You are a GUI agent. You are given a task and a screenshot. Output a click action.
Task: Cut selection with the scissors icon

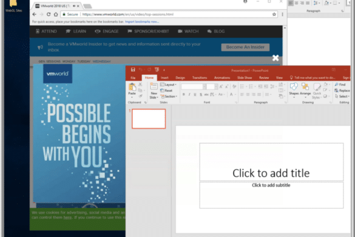pyautogui.click(x=140, y=84)
